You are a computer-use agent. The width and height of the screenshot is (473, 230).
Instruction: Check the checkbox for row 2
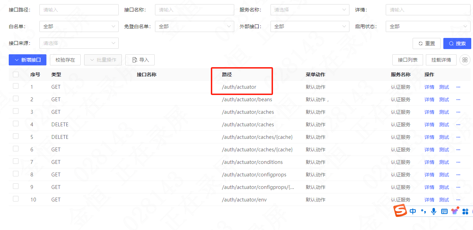[x=16, y=98]
